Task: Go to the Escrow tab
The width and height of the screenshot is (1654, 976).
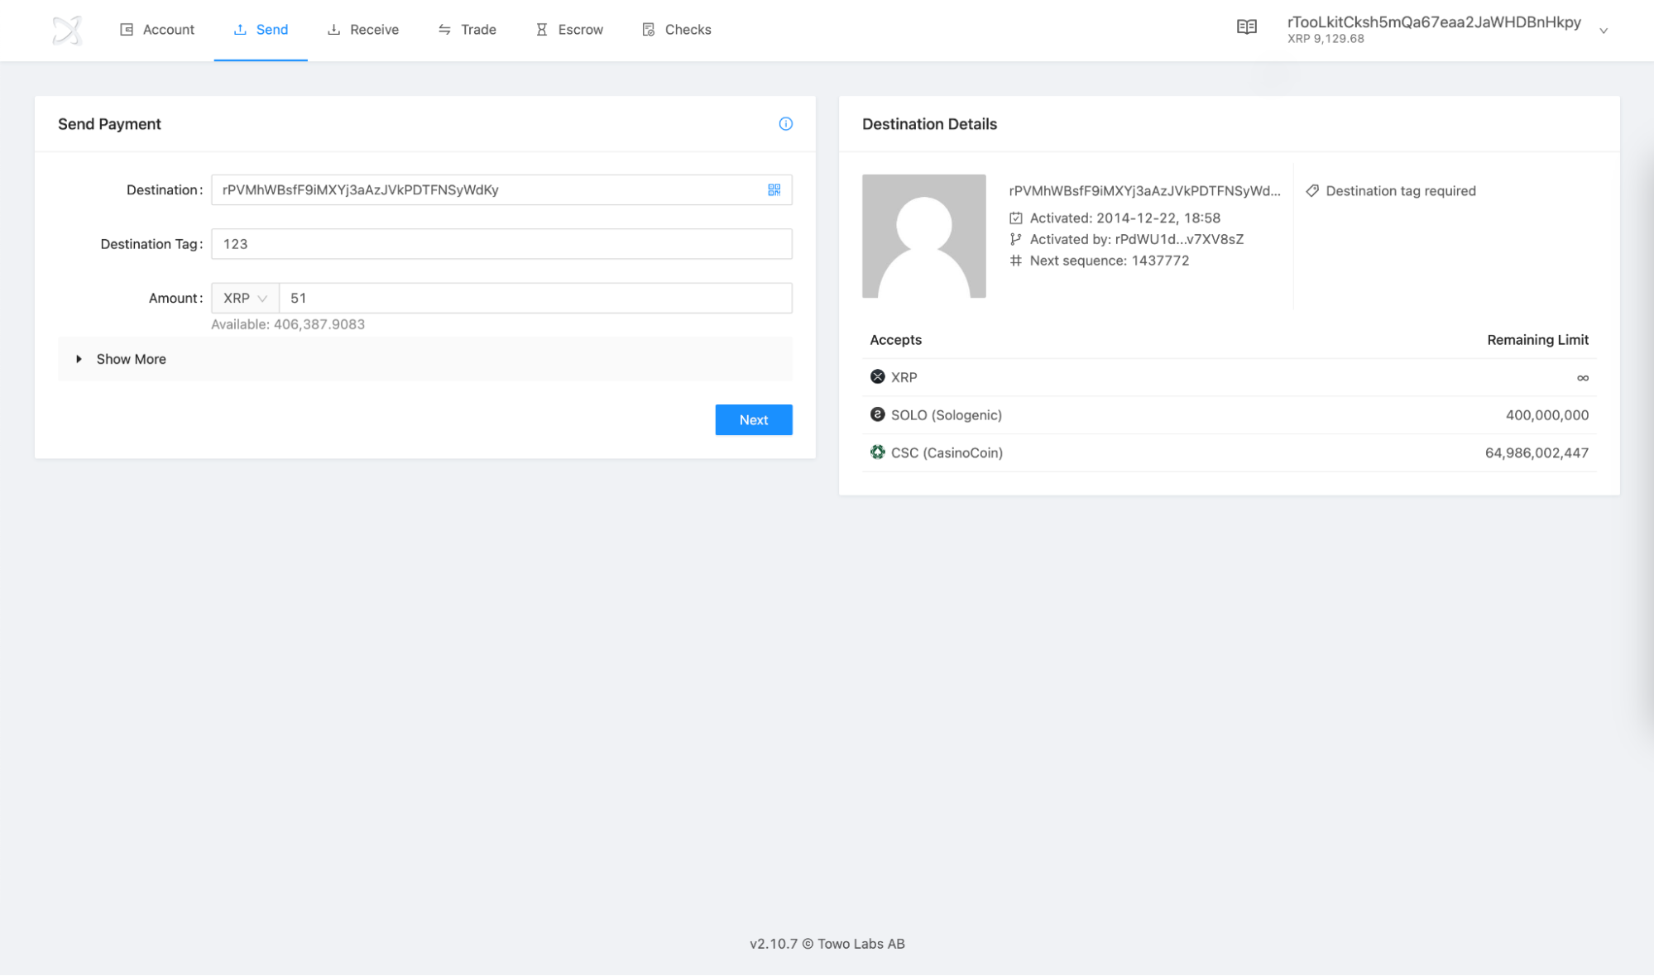Action: 568,29
